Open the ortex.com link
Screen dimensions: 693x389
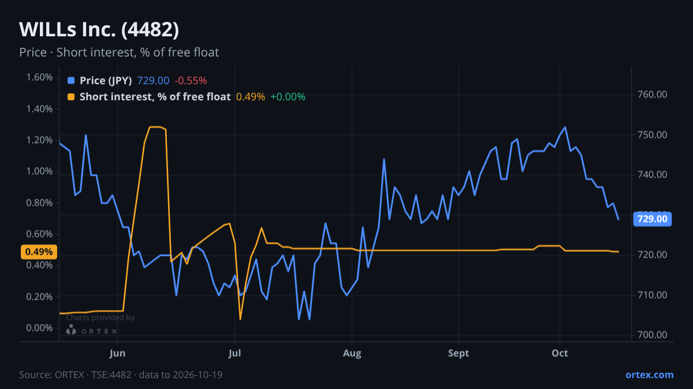click(650, 375)
